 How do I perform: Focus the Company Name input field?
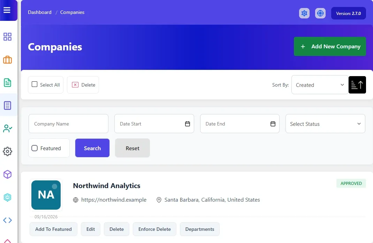click(x=69, y=124)
